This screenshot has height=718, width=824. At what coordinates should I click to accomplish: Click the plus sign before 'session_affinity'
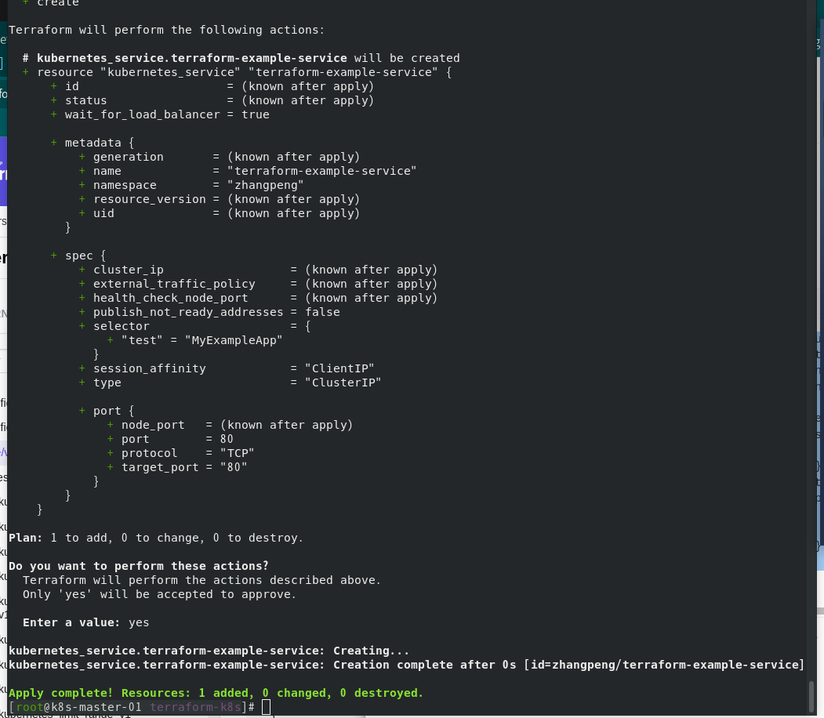pos(82,368)
